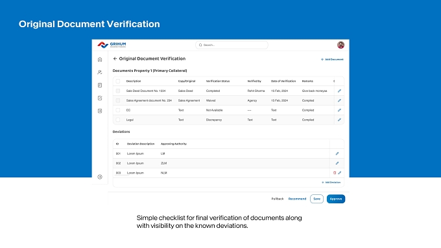Check the Sales Agreement document No. 234 checkbox

tap(118, 100)
